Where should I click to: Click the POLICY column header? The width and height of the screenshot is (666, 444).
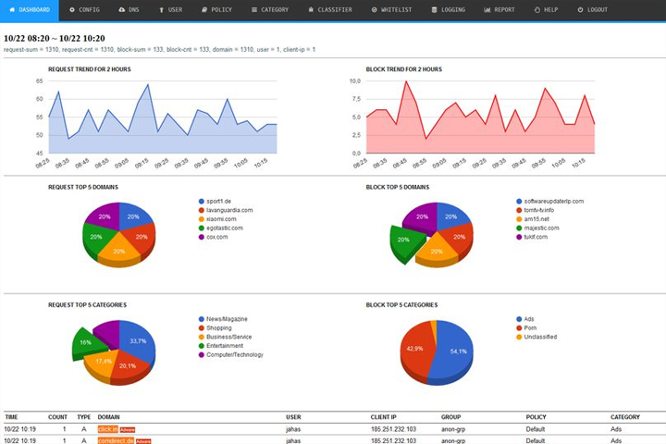pos(536,417)
